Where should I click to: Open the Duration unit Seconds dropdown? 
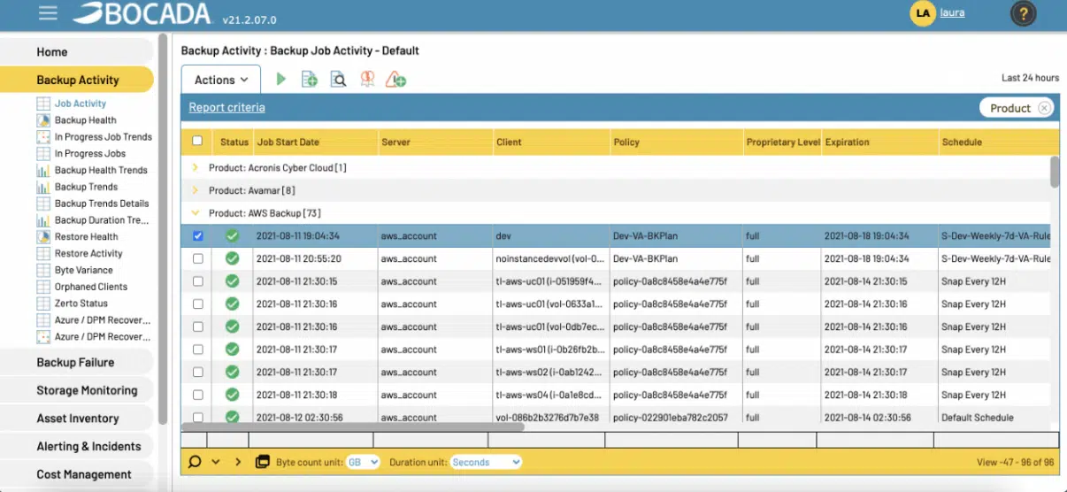click(x=486, y=462)
